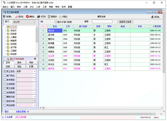
Task: Open the 人事 menu
Action: click(25, 7)
